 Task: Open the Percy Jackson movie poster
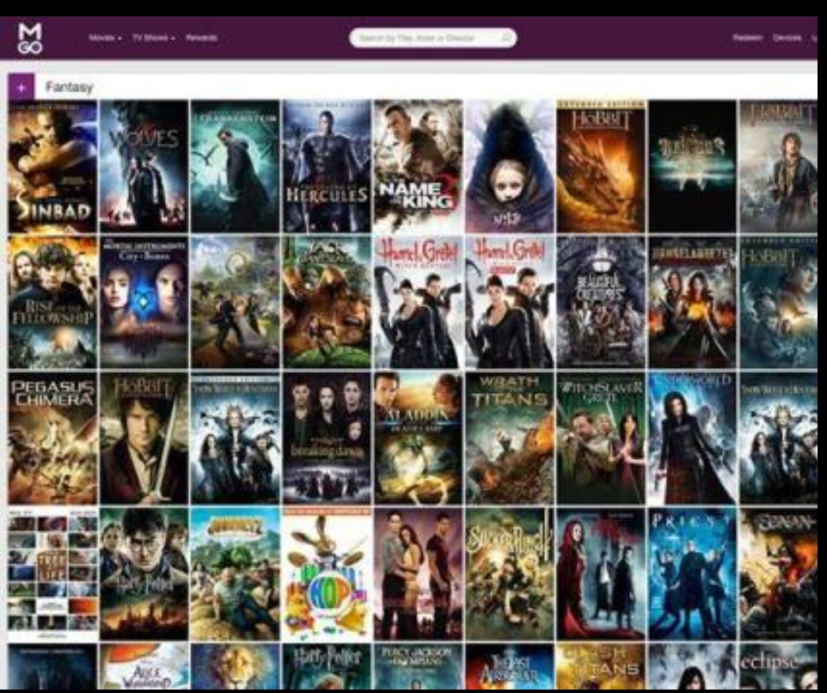[419, 666]
